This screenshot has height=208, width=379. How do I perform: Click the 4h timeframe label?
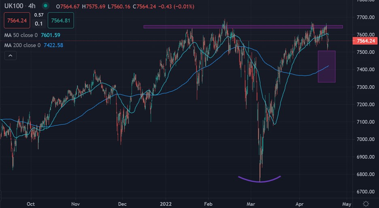point(32,6)
